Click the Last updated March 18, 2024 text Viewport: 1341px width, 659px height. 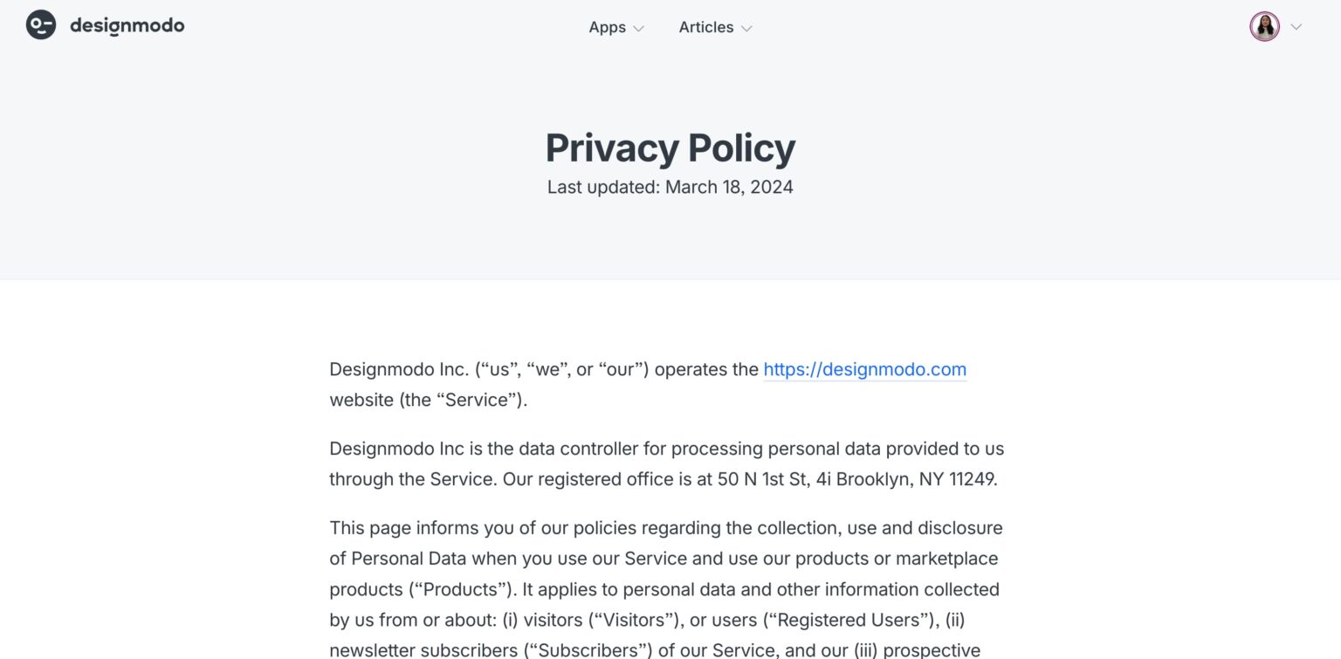[670, 187]
